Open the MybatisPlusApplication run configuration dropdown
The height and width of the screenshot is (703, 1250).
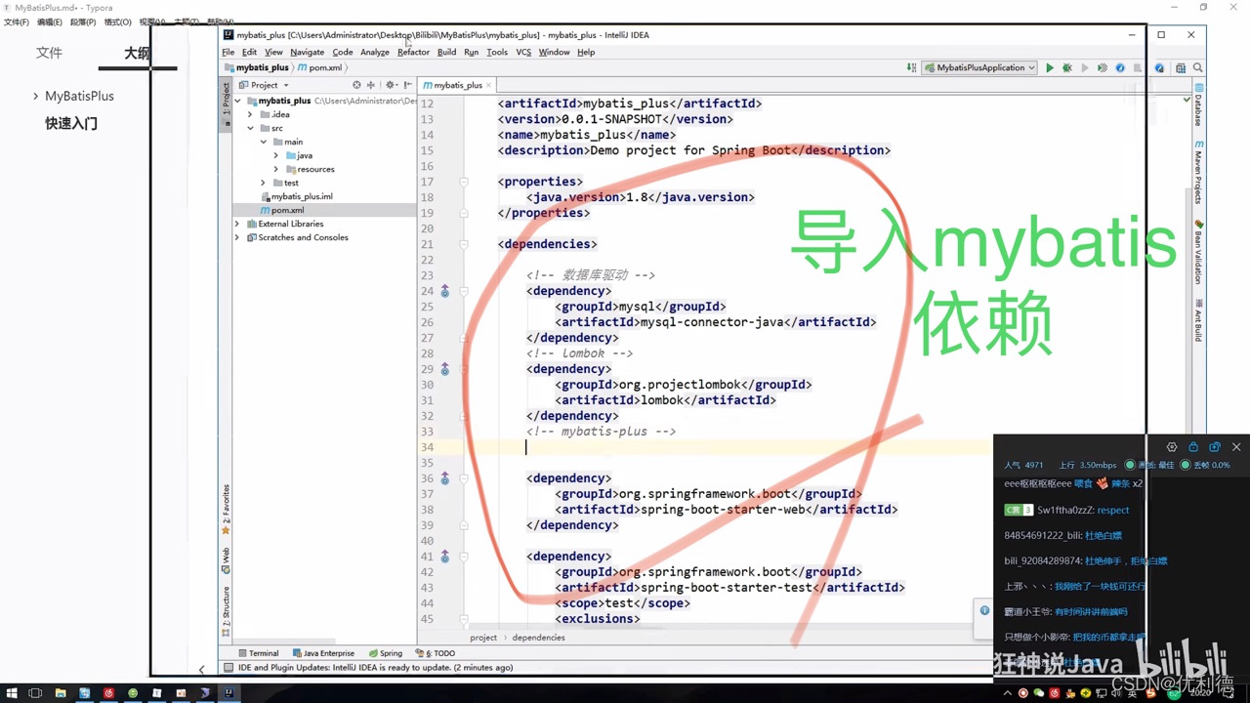click(979, 68)
